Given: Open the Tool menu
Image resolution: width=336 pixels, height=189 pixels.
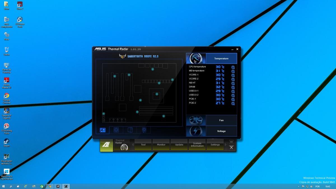Looking at the screenshot, I should tap(143, 145).
